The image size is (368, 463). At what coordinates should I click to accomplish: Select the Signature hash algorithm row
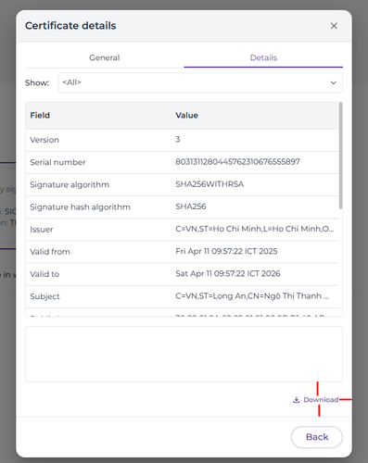[183, 206]
